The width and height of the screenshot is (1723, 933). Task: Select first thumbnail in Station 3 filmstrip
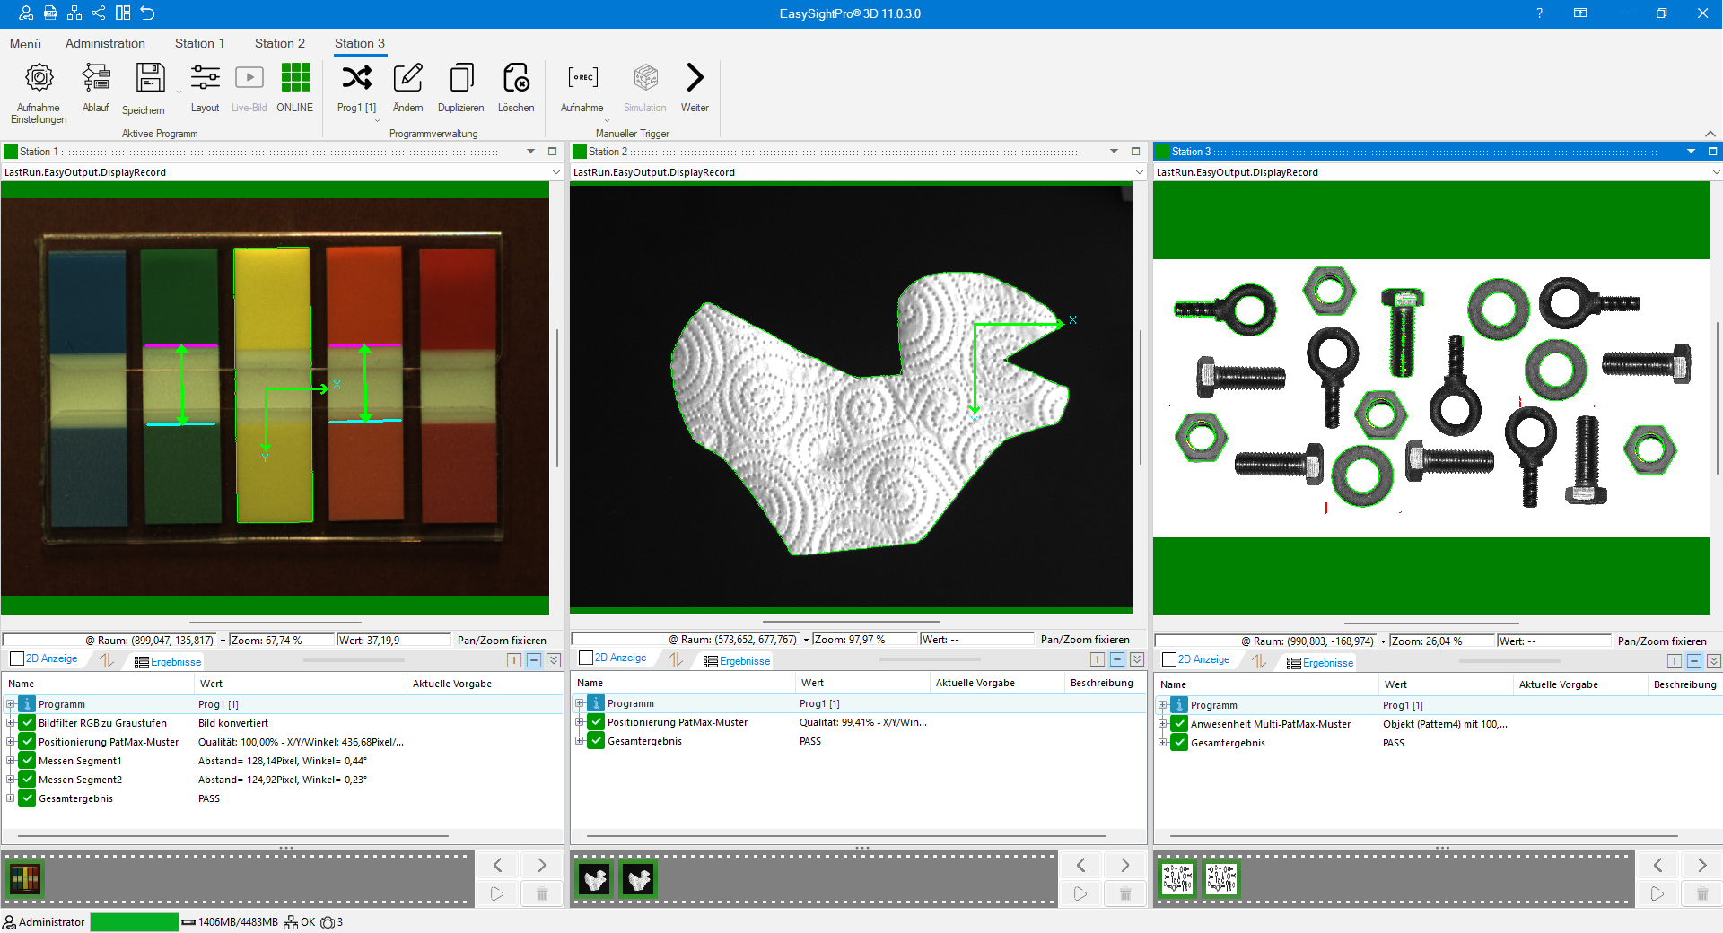(1176, 879)
